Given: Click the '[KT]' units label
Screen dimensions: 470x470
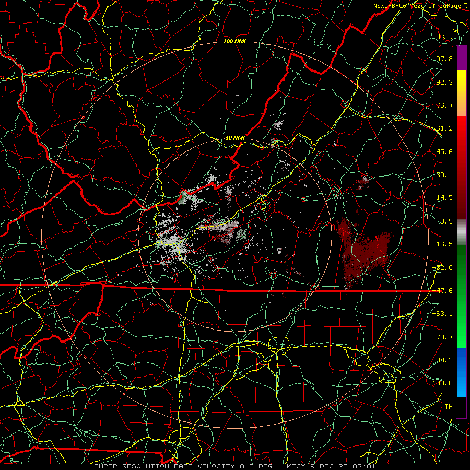Looking at the screenshot, I should pos(446,36).
